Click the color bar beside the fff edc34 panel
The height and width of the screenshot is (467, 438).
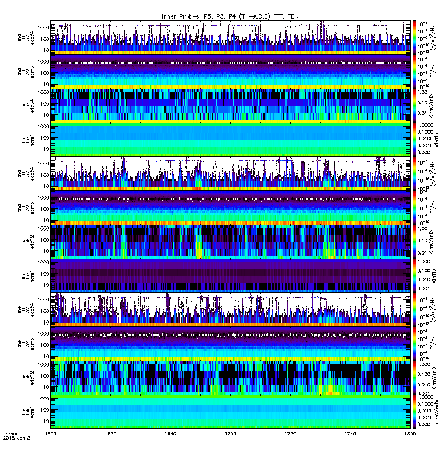pos(415,309)
